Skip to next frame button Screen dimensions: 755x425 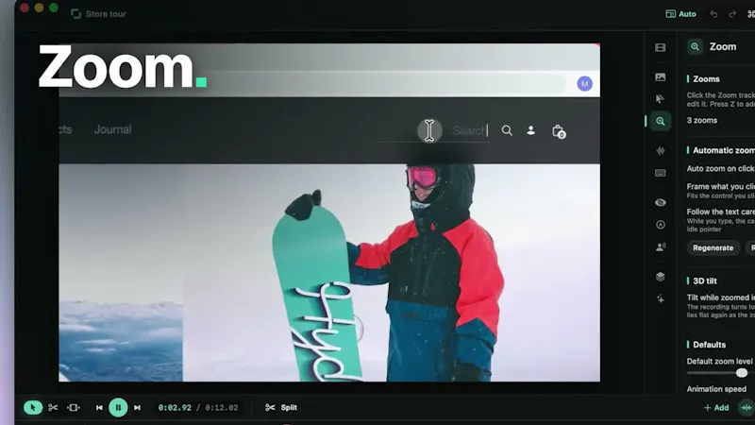pos(137,408)
